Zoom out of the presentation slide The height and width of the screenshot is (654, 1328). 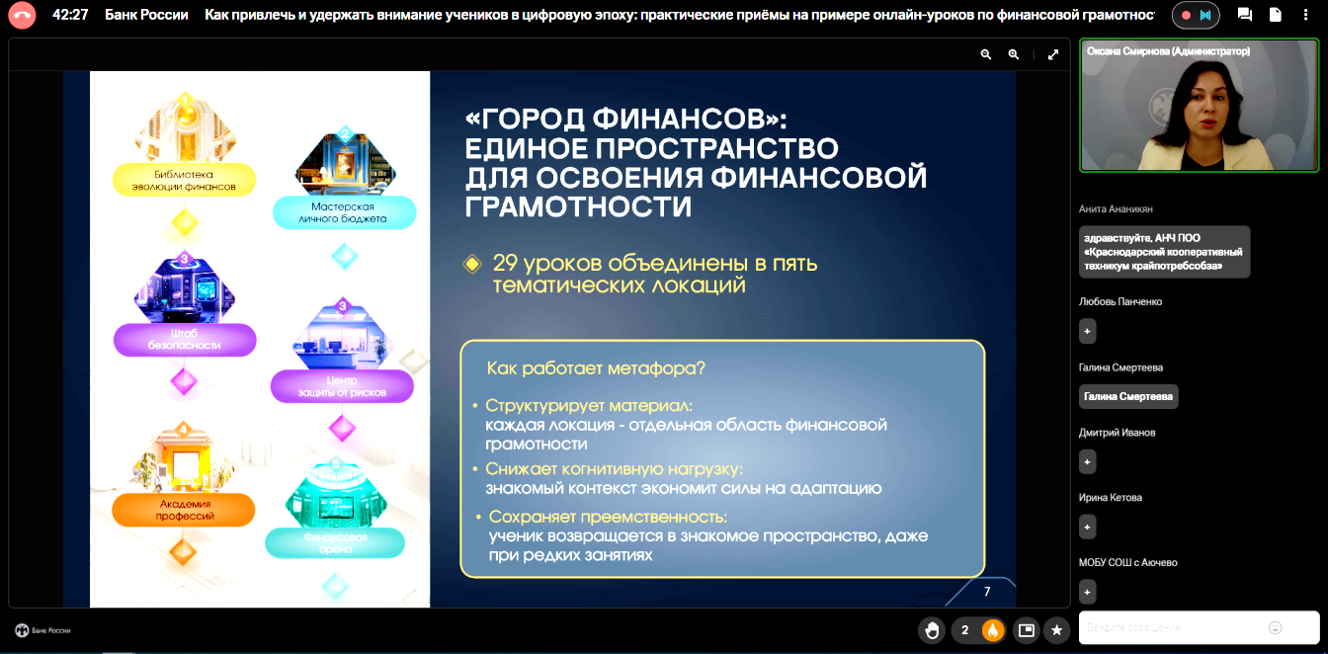(985, 55)
